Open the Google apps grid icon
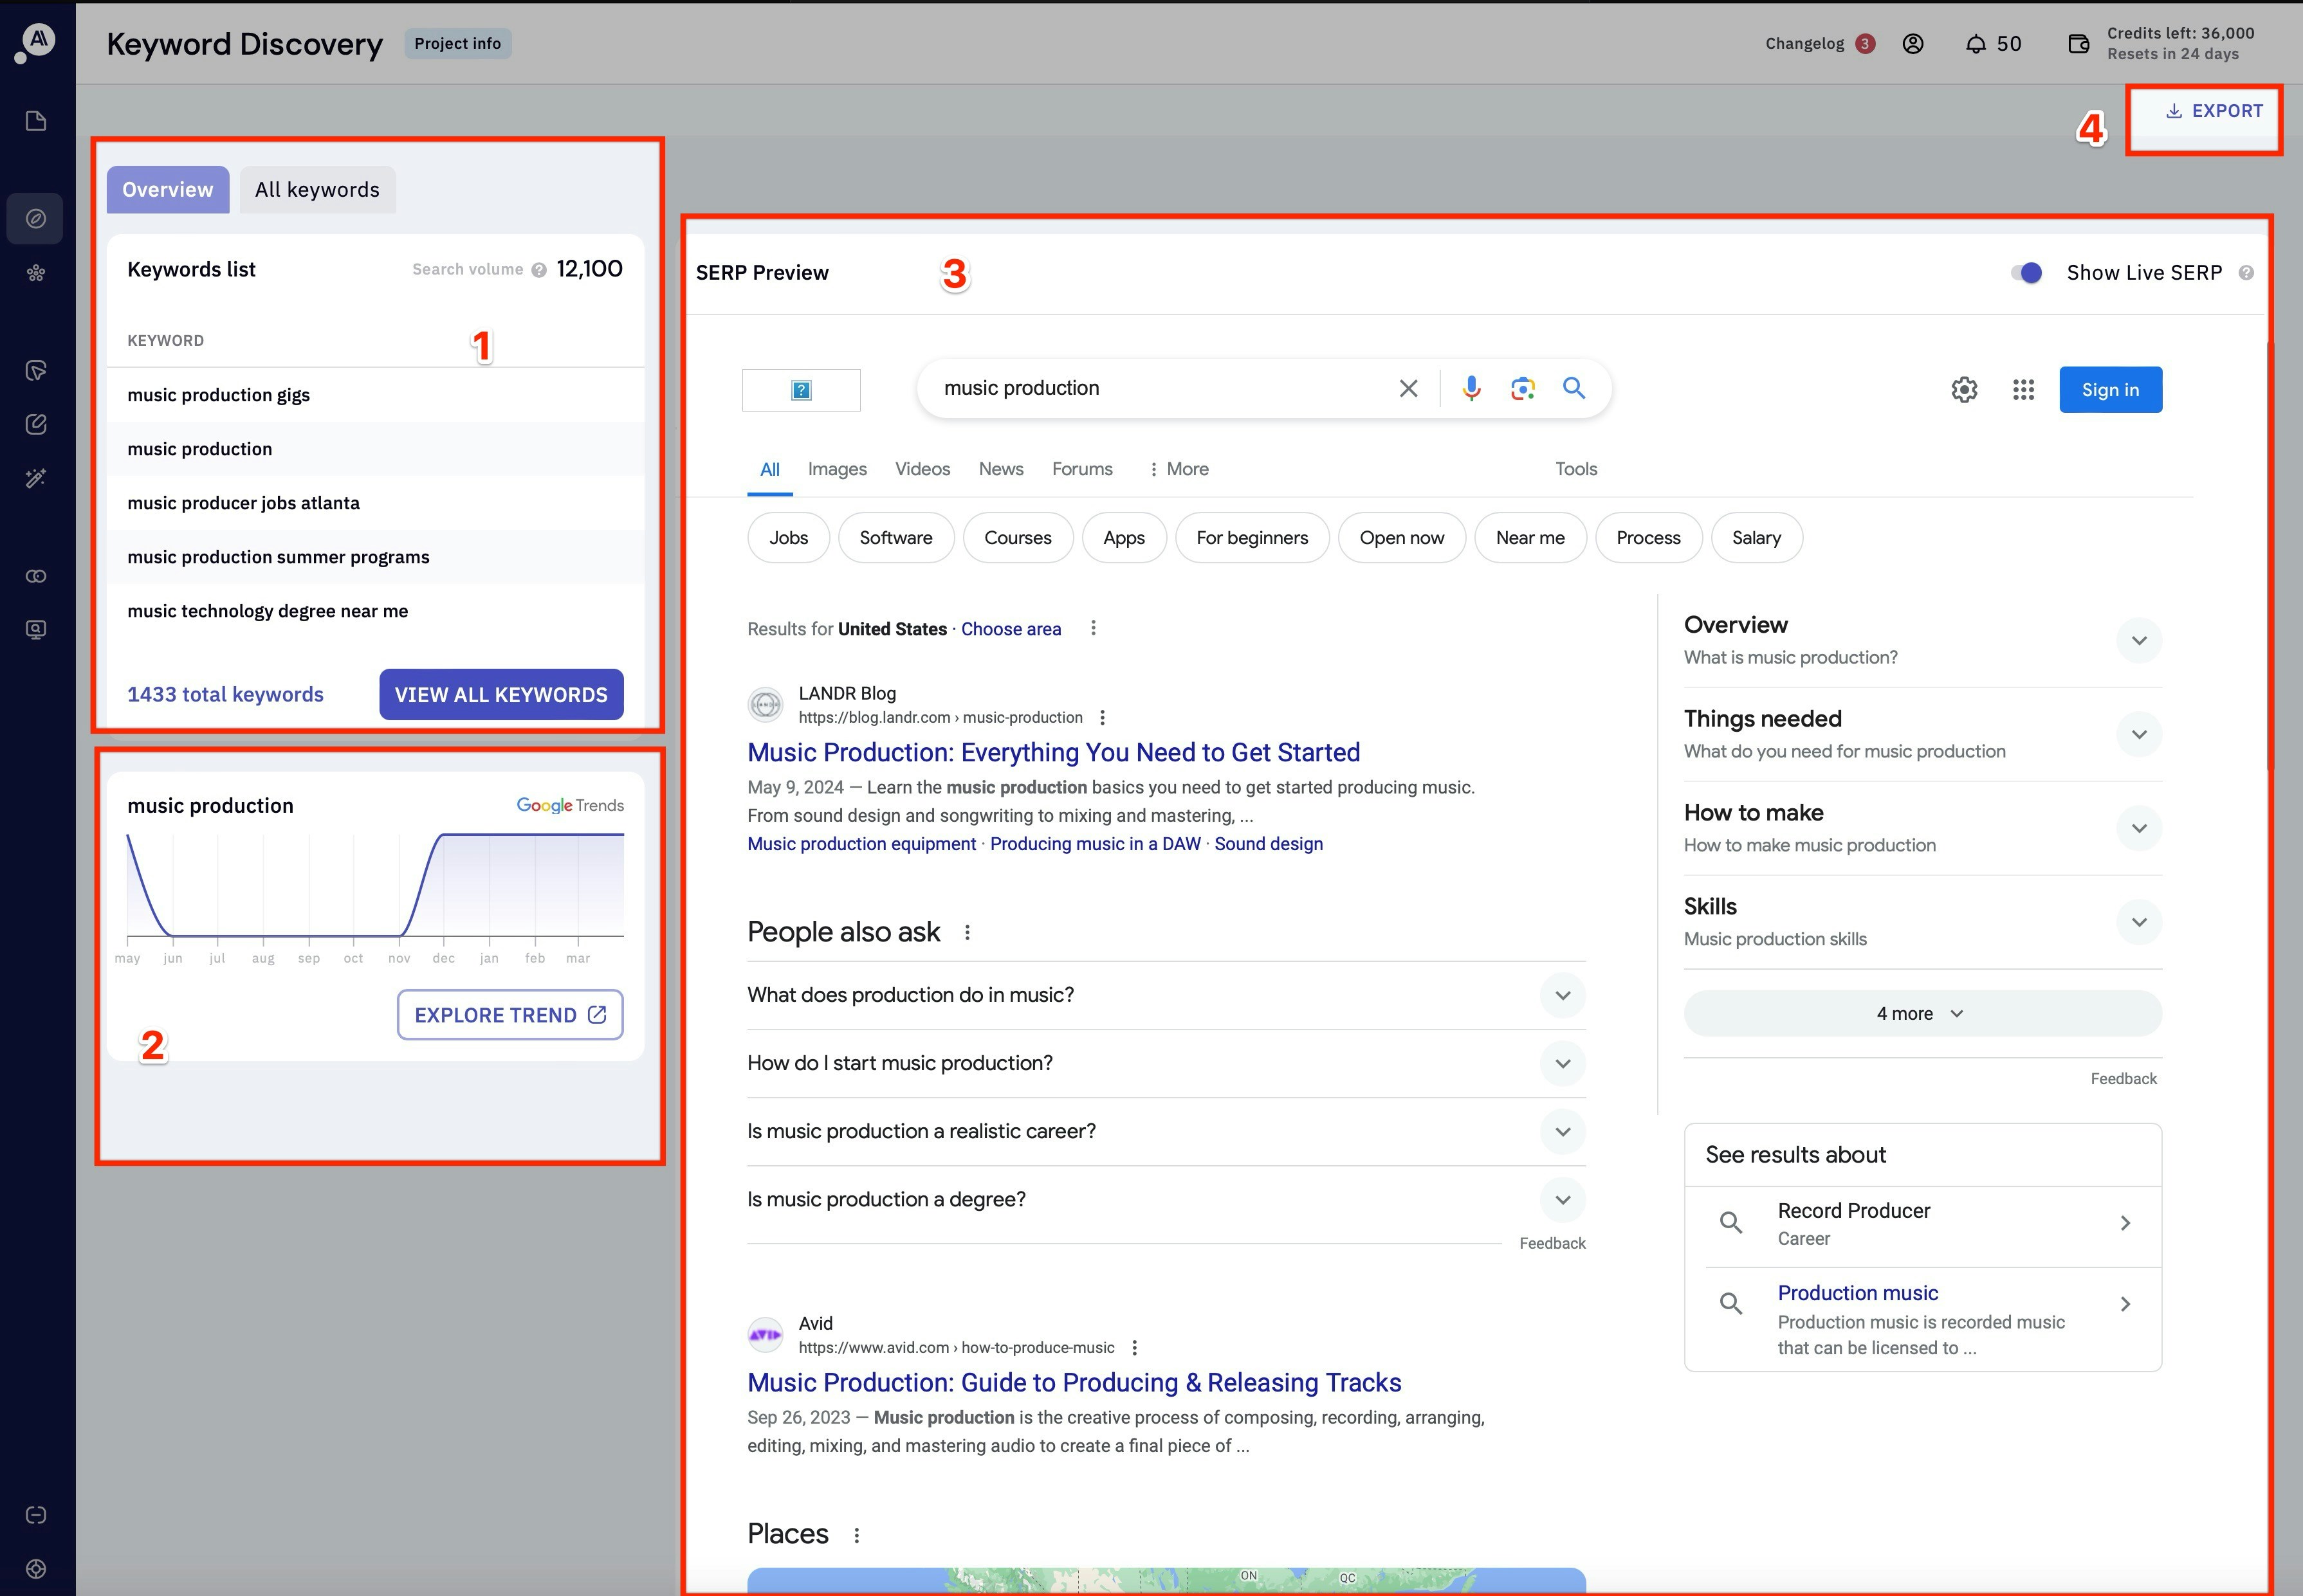This screenshot has height=1596, width=2303. (x=2023, y=390)
